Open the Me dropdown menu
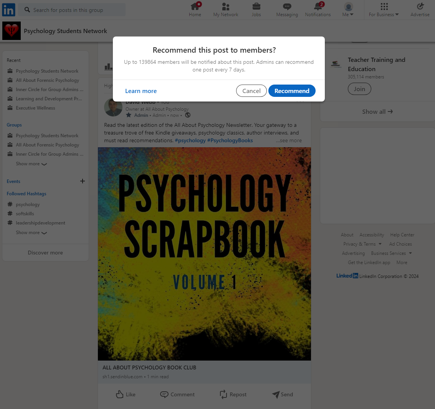Screen dimensions: 435x409 click(x=348, y=10)
